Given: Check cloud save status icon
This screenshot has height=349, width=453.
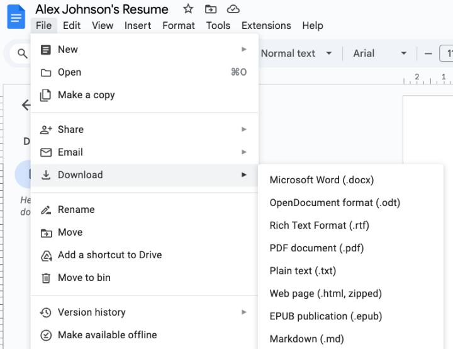Looking at the screenshot, I should click(x=233, y=9).
